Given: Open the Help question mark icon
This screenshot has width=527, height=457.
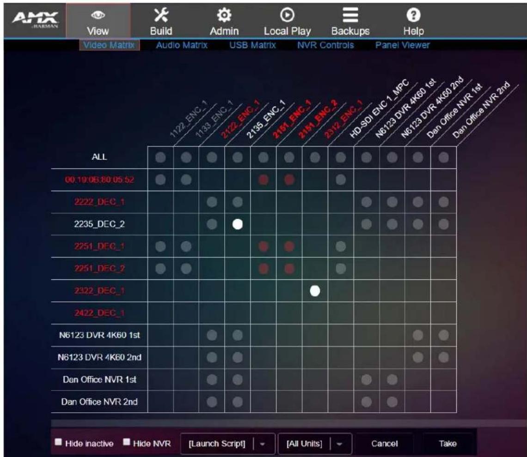Looking at the screenshot, I should point(413,15).
